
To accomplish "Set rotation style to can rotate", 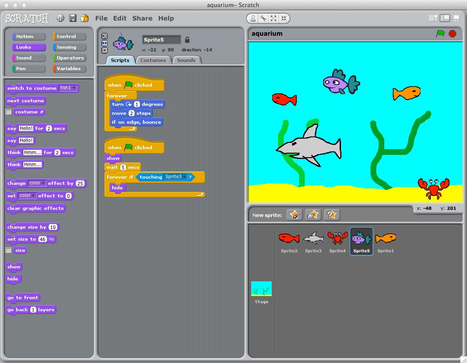I will coord(105,36).
